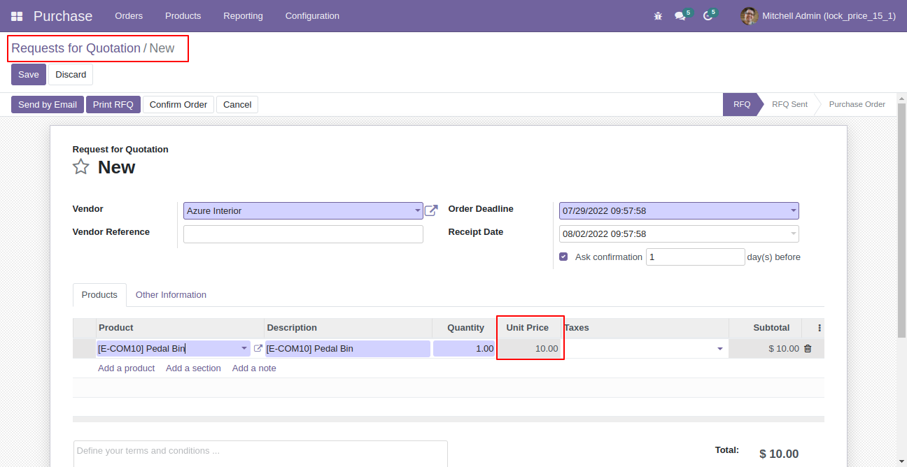Viewport: 907px width, 467px height.
Task: Click Add a product link
Action: coord(126,368)
